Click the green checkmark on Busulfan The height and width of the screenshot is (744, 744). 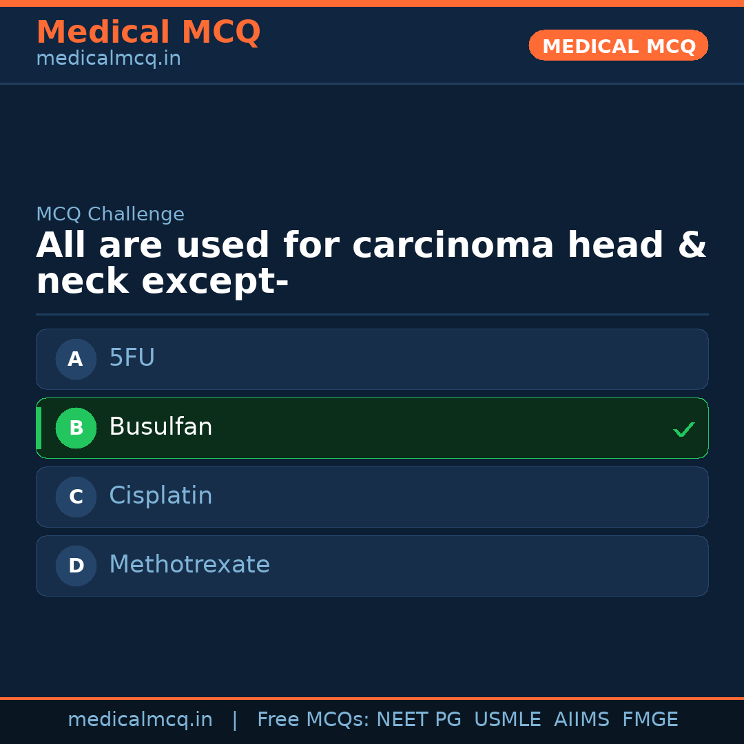(684, 428)
